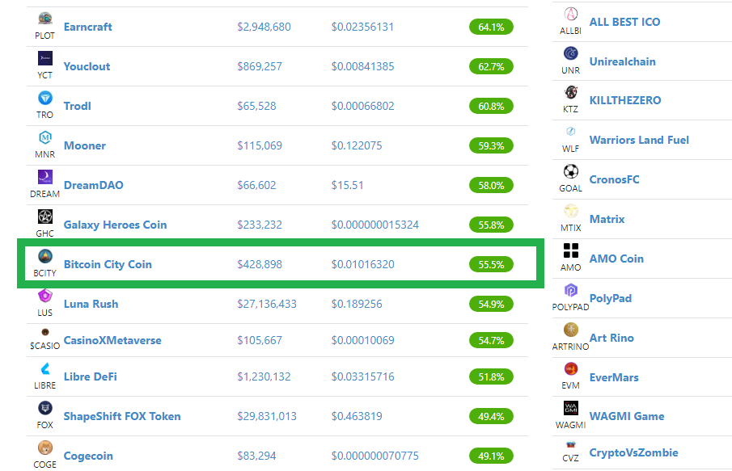Open the Libre DeFi link

90,376
